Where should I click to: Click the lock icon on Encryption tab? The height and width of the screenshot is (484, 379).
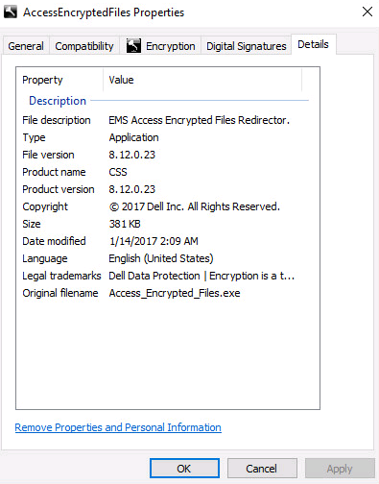(x=133, y=46)
